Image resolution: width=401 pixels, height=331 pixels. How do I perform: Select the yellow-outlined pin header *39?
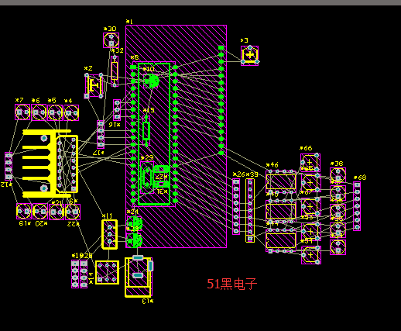click(250, 210)
